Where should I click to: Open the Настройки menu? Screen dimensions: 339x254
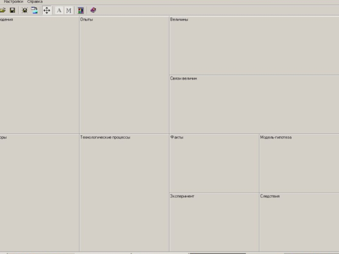(14, 2)
